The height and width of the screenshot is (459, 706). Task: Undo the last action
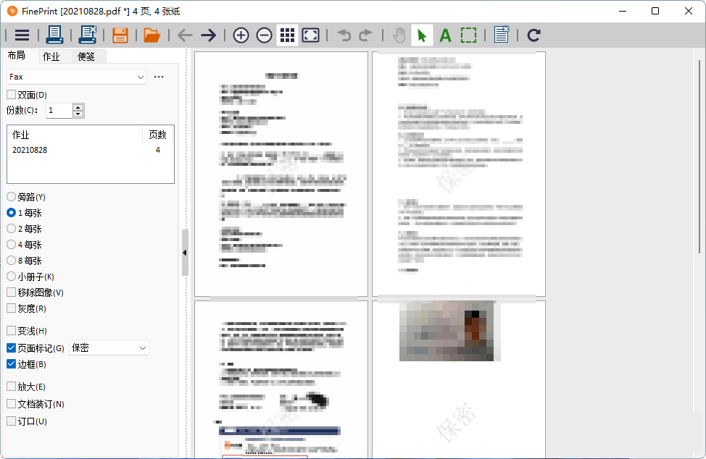344,35
